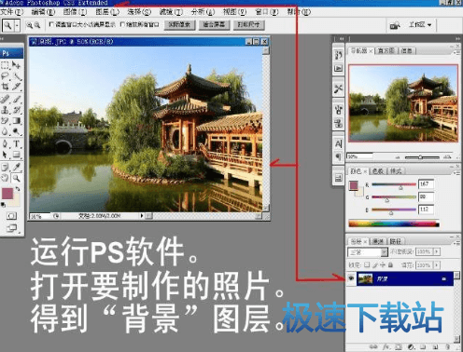Screen dimensions: 463x352
Task: Open the document status bar info arrow
Action: [142, 215]
